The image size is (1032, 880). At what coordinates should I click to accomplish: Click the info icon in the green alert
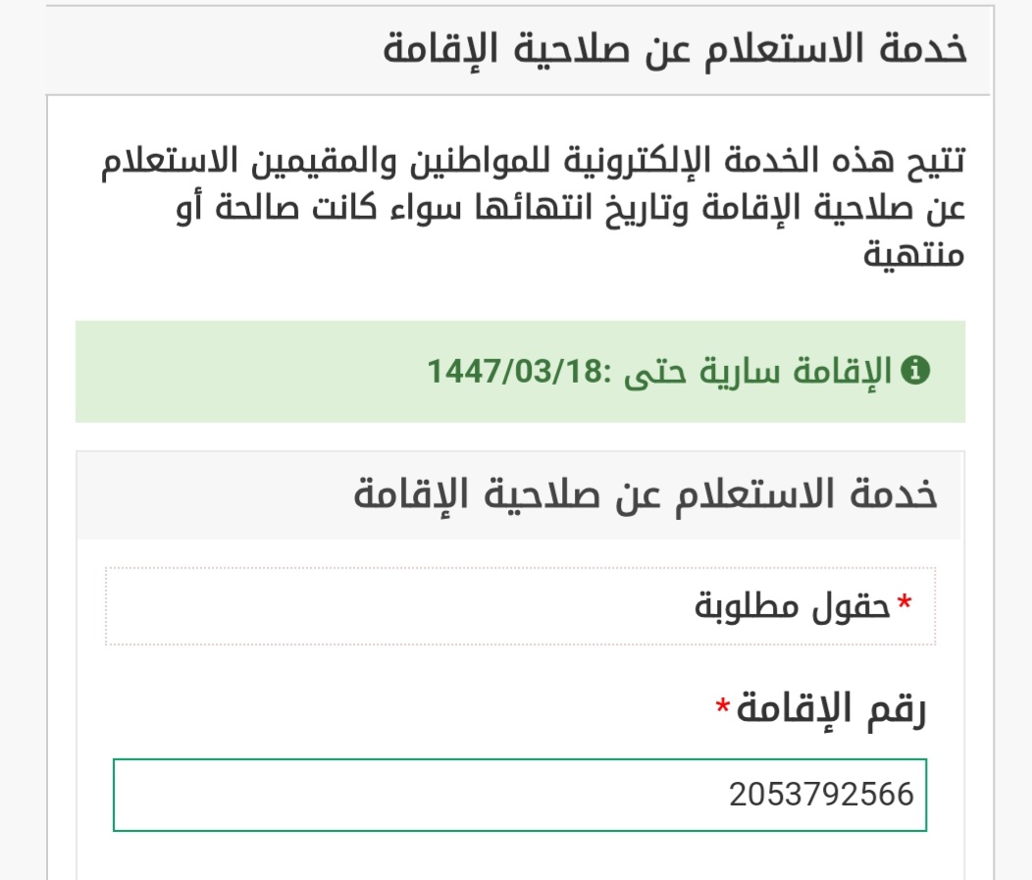(x=915, y=372)
